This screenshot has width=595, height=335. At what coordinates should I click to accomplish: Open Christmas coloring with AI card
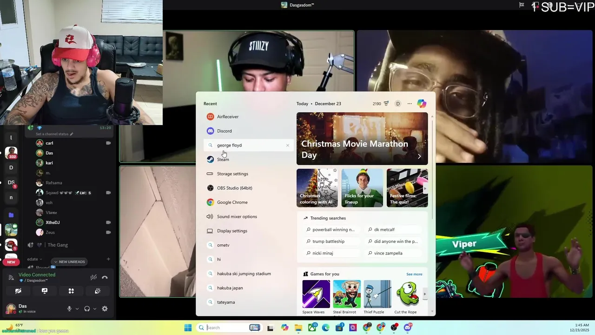coord(317,188)
